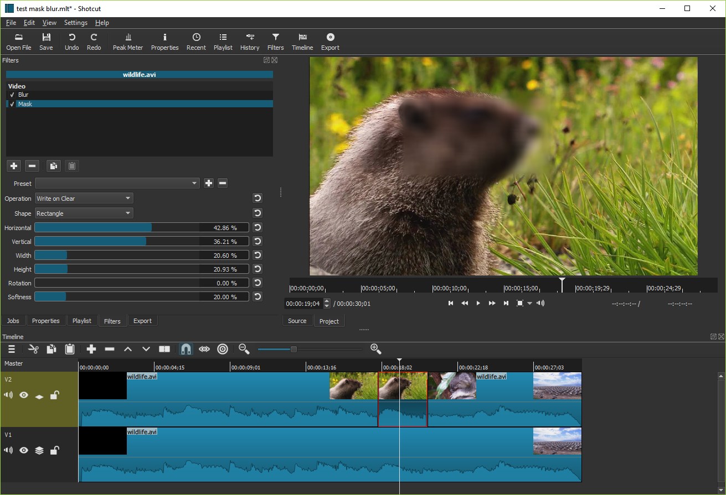
Task: Toggle timeline snapping magnet icon
Action: 186,349
